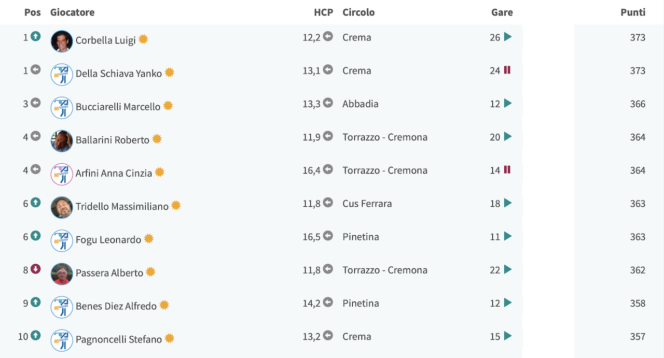664x358 pixels.
Task: Click the gray left arrow beside position 3
Action: pos(35,103)
